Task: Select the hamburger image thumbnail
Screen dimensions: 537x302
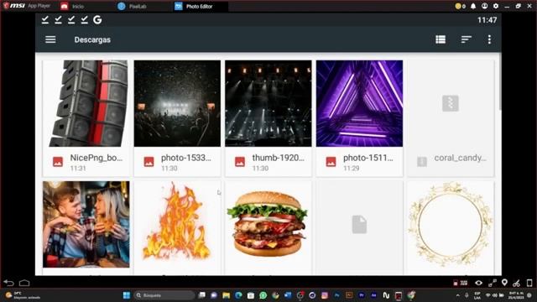Action: tap(268, 224)
